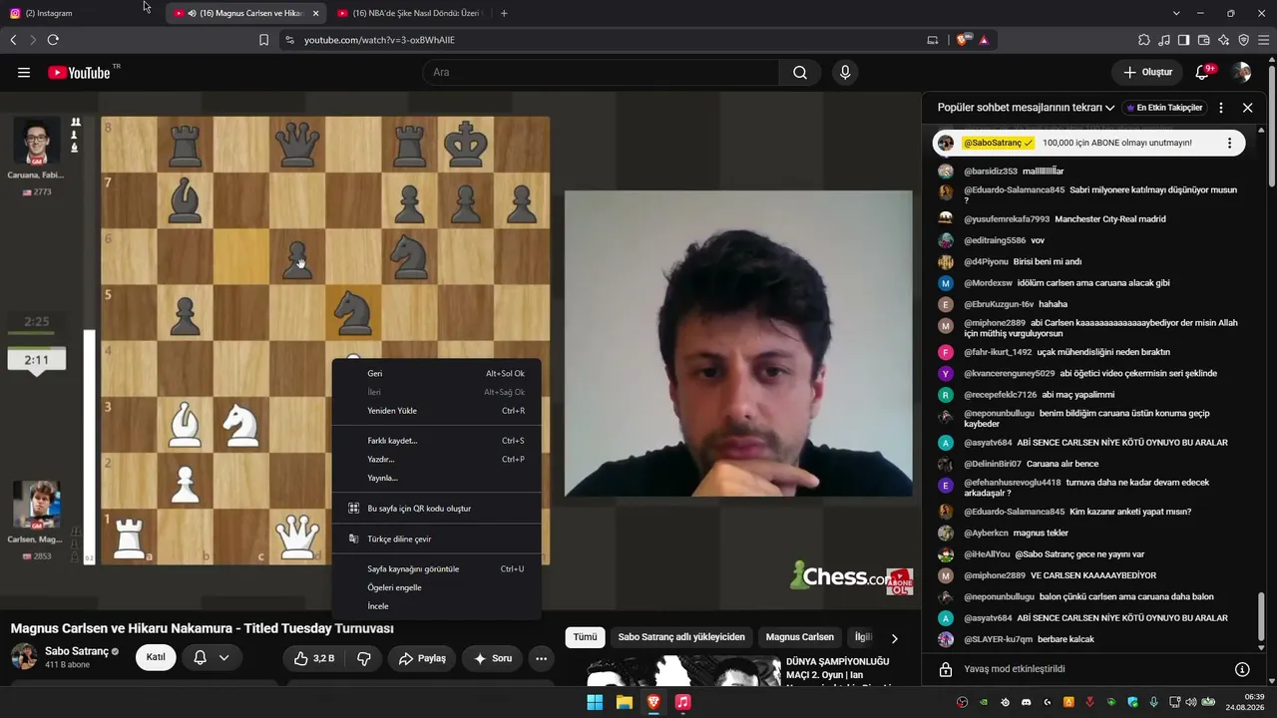Open the YouTube guide hamburger menu
The height and width of the screenshot is (718, 1277).
24,73
